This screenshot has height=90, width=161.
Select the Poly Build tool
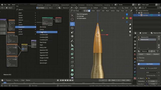click(x=72, y=70)
